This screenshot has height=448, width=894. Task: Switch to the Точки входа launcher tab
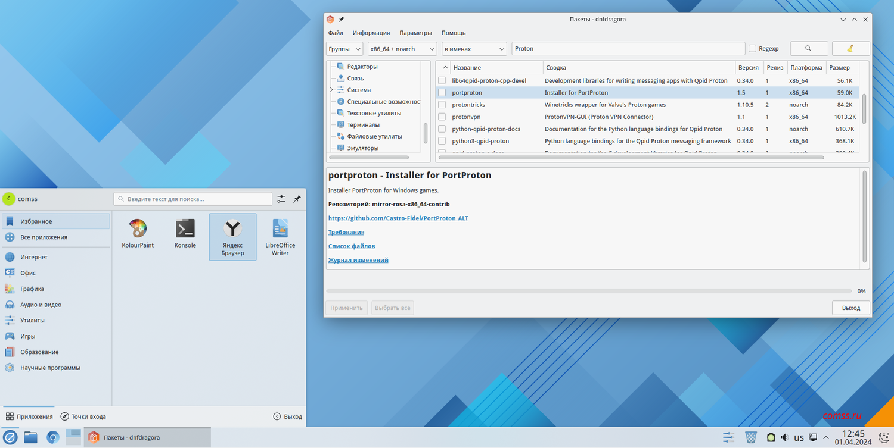[x=84, y=416]
